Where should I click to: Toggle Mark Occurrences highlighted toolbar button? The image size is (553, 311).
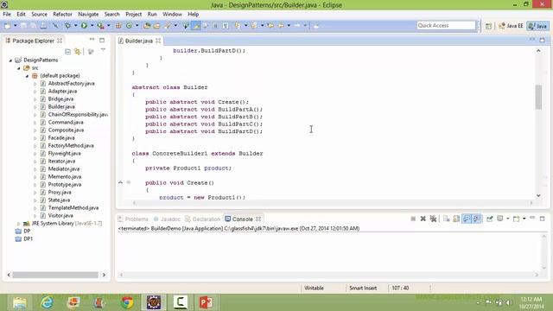(196, 25)
